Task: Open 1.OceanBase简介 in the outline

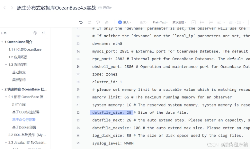Action: click(18, 42)
